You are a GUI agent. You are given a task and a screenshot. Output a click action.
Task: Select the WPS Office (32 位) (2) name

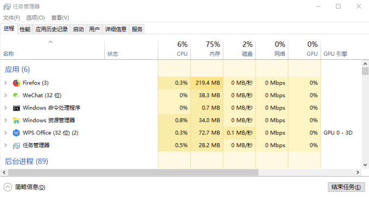coord(50,132)
